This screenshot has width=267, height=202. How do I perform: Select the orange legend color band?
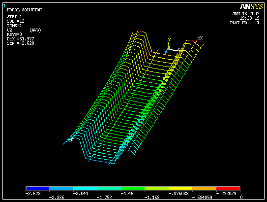205,188
